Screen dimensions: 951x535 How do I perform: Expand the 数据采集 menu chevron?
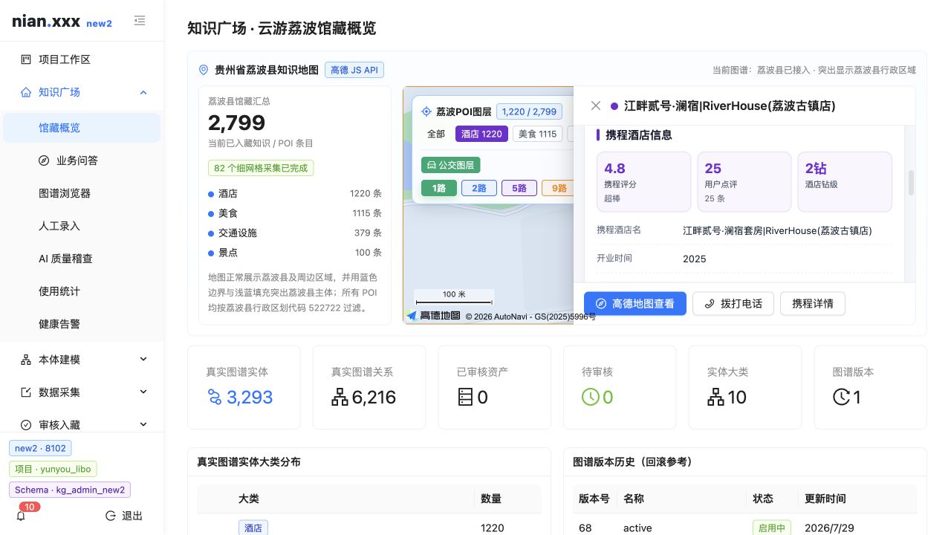coord(143,392)
